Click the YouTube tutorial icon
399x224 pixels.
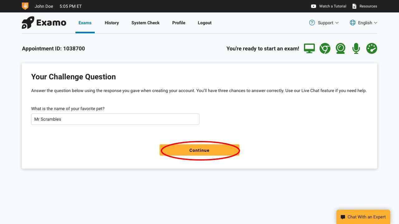coord(314,6)
